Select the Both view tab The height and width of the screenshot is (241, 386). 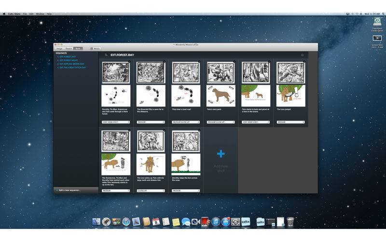[78, 49]
